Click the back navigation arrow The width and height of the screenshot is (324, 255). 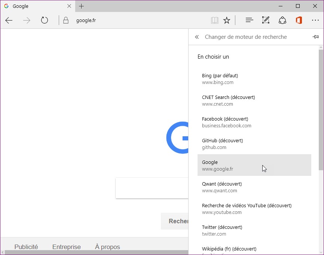[x=9, y=21]
